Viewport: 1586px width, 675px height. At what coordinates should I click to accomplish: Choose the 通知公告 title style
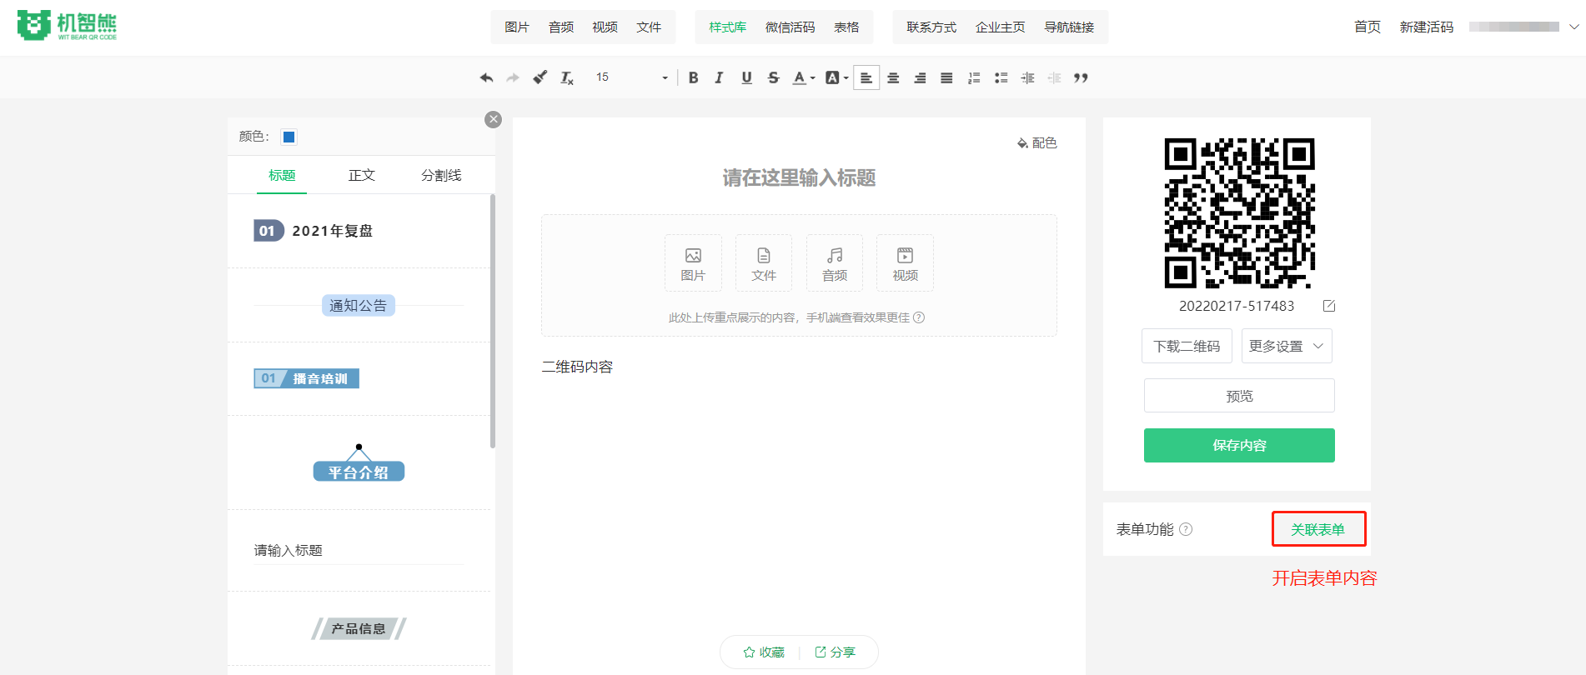[359, 306]
